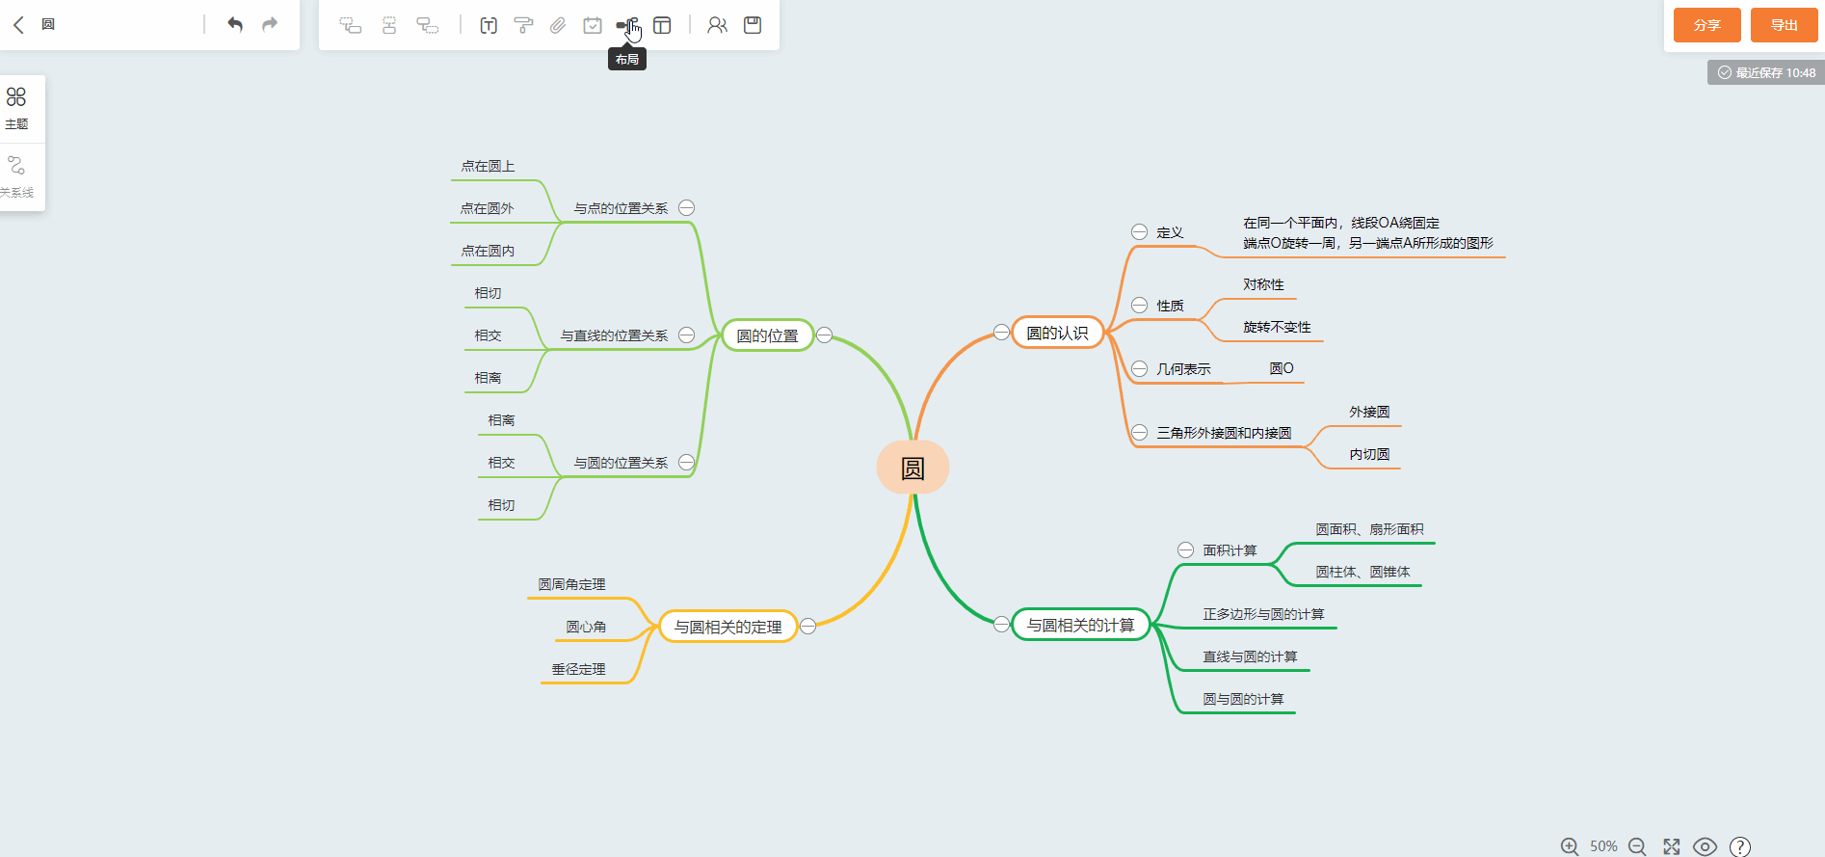Click the undo arrow icon
The height and width of the screenshot is (857, 1825).
coord(234,25)
